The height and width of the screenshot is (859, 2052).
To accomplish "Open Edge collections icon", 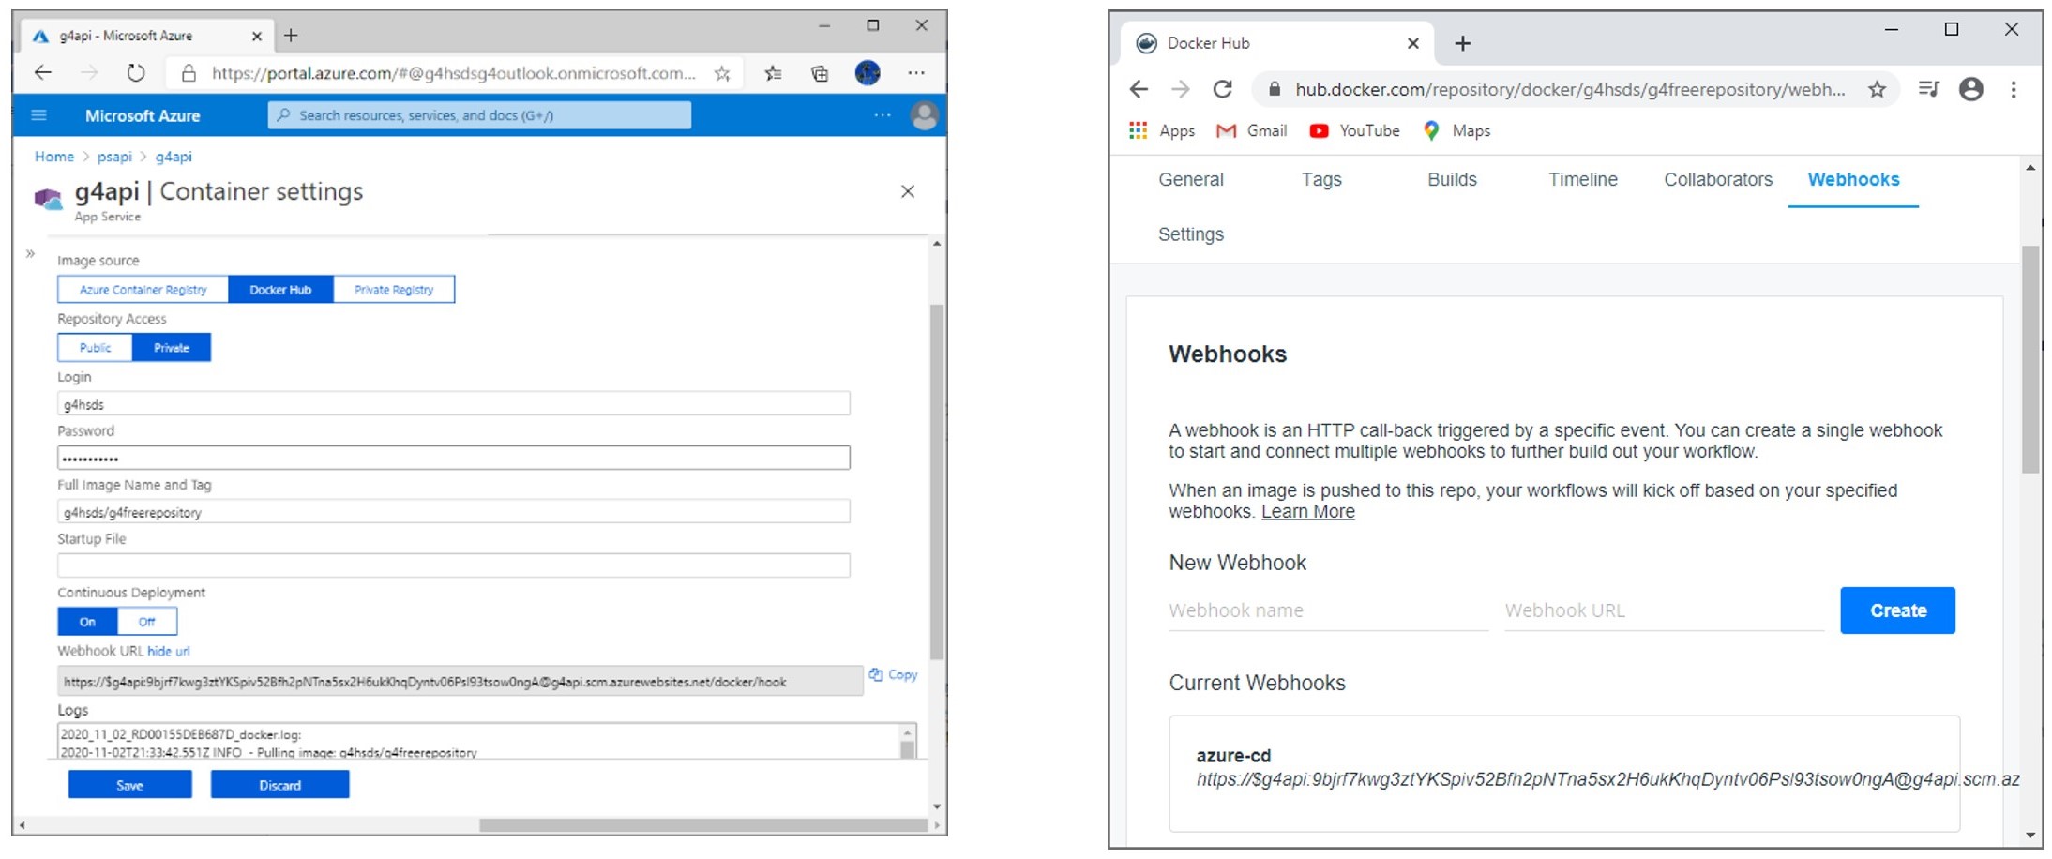I will tap(820, 73).
